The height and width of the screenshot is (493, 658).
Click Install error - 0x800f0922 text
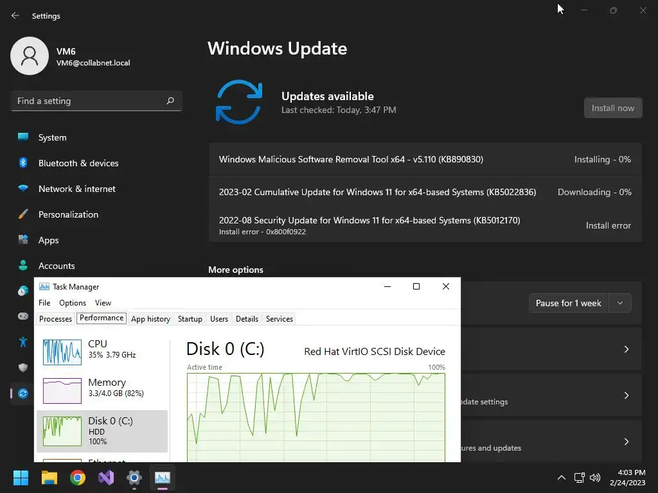(262, 232)
